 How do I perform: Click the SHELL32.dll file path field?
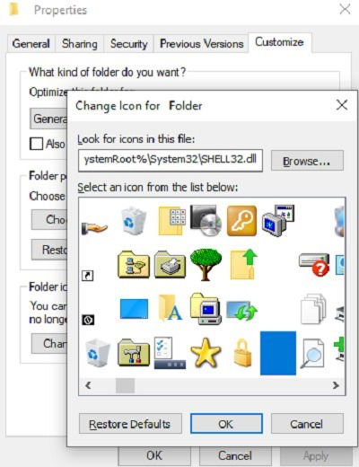point(171,161)
